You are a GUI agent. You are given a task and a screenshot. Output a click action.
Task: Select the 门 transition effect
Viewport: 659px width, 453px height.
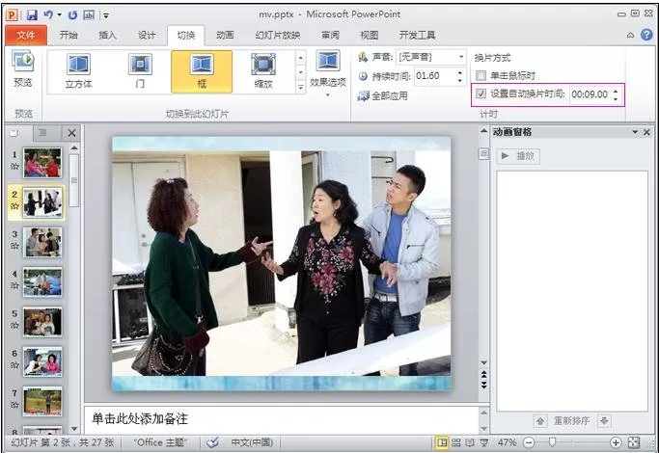pyautogui.click(x=140, y=71)
